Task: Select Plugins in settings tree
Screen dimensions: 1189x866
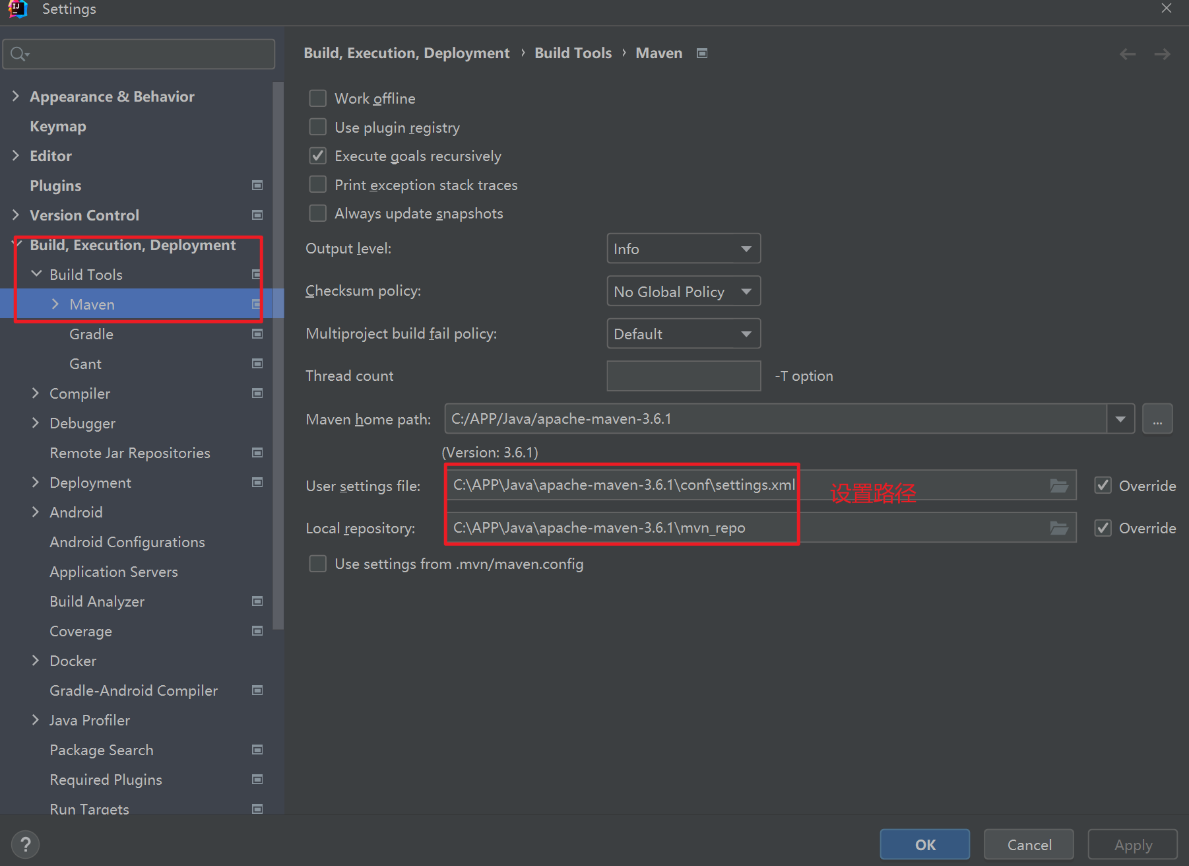Action: 55,185
